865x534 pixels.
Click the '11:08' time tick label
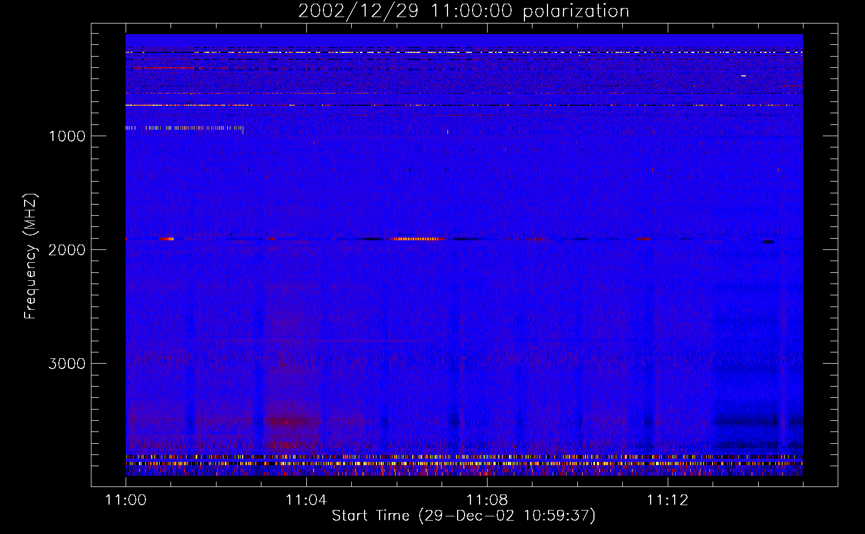(486, 500)
